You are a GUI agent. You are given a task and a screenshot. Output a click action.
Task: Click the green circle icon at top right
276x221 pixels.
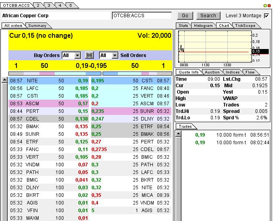pyautogui.click(x=265, y=5)
